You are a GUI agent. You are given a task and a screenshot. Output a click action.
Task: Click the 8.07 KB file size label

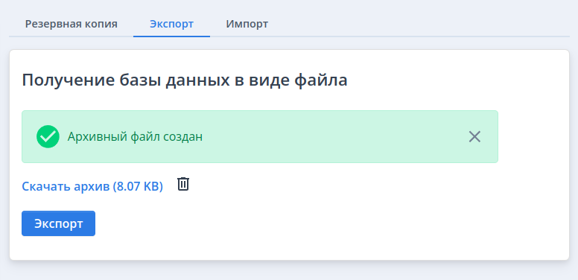138,186
